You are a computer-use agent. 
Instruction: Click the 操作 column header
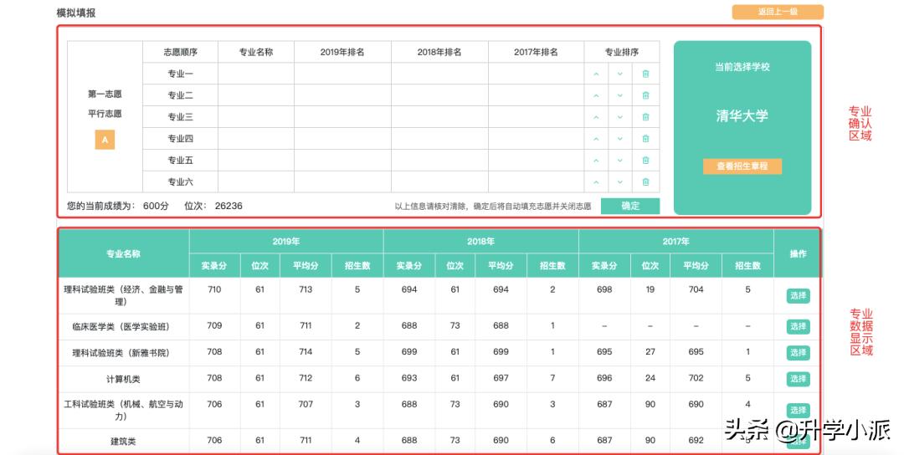(798, 253)
